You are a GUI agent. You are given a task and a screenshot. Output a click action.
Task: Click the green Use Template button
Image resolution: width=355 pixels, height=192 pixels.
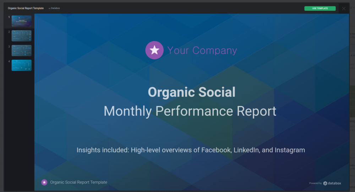(x=320, y=8)
